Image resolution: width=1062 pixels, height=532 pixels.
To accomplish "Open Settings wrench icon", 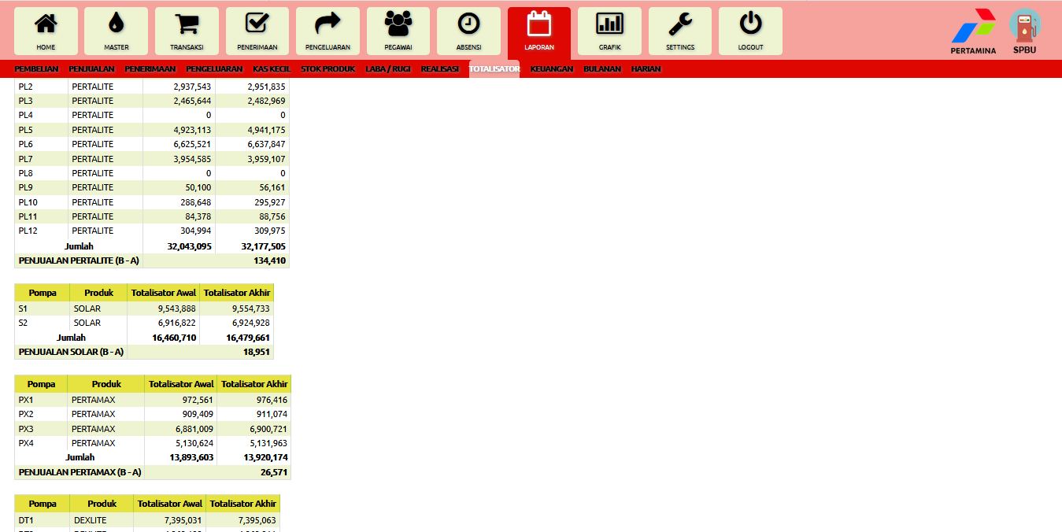I will (680, 24).
